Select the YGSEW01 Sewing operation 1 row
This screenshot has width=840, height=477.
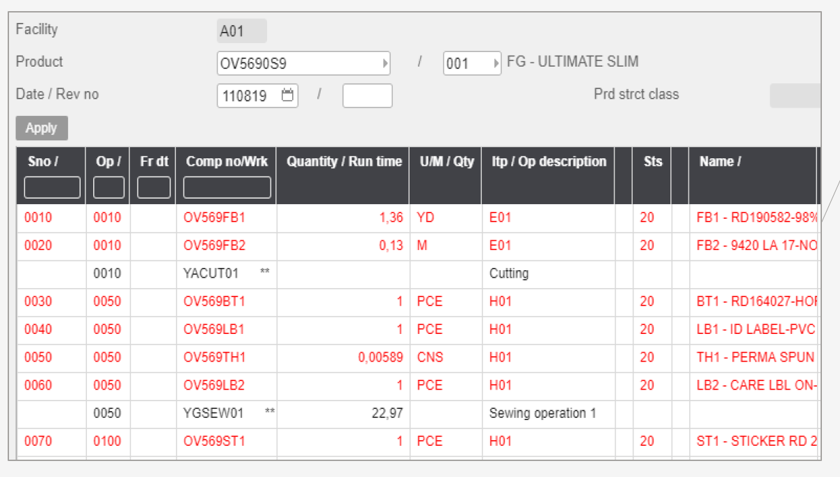click(213, 414)
